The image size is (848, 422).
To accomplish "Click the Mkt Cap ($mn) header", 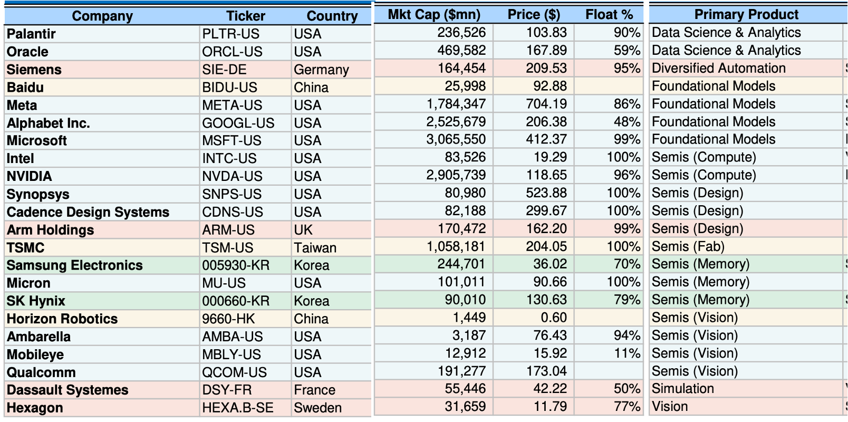I will point(433,15).
